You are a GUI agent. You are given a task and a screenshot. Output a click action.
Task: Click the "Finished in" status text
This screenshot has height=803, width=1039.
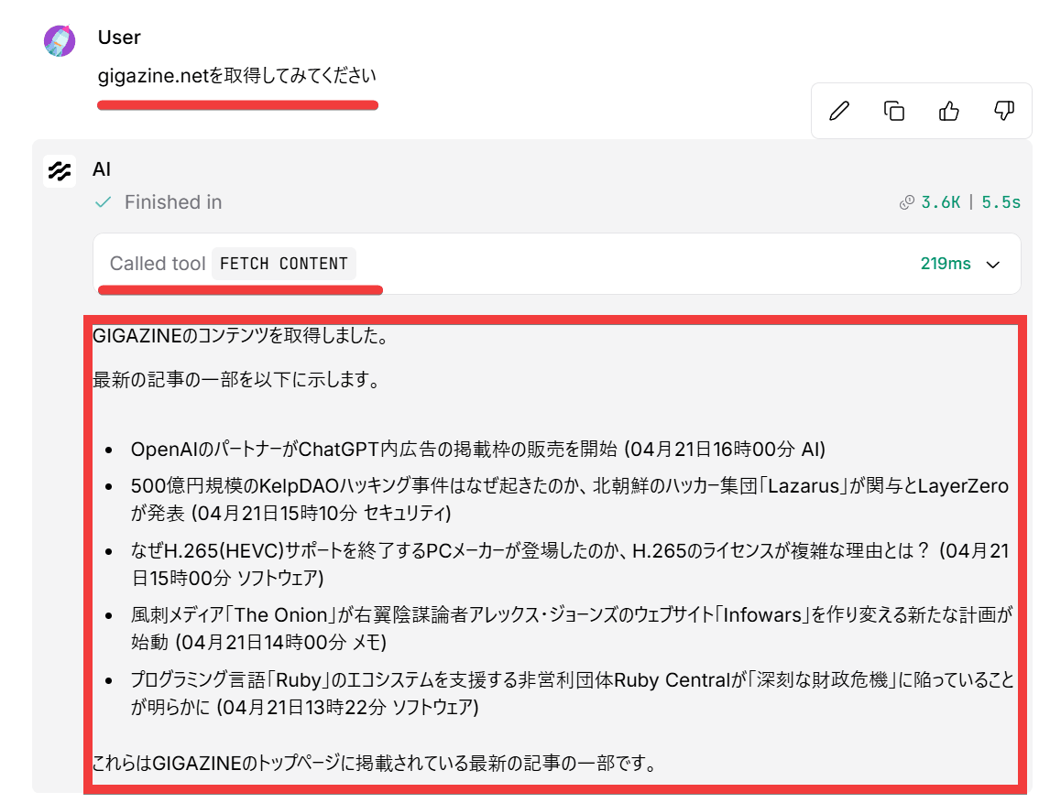click(173, 202)
